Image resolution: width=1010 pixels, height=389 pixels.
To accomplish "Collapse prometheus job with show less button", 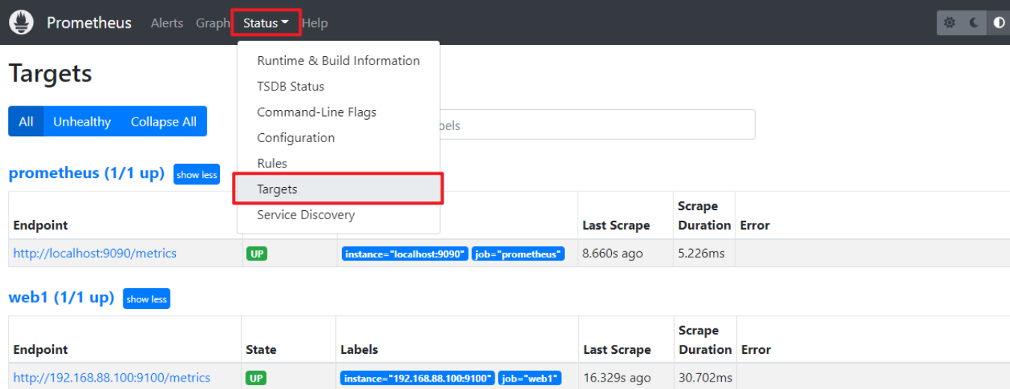I will pos(197,174).
